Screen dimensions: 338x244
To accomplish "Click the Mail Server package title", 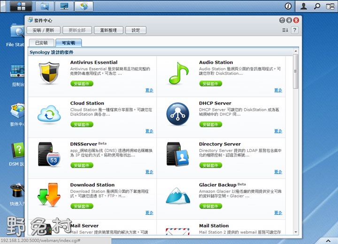I will (x=84, y=226).
